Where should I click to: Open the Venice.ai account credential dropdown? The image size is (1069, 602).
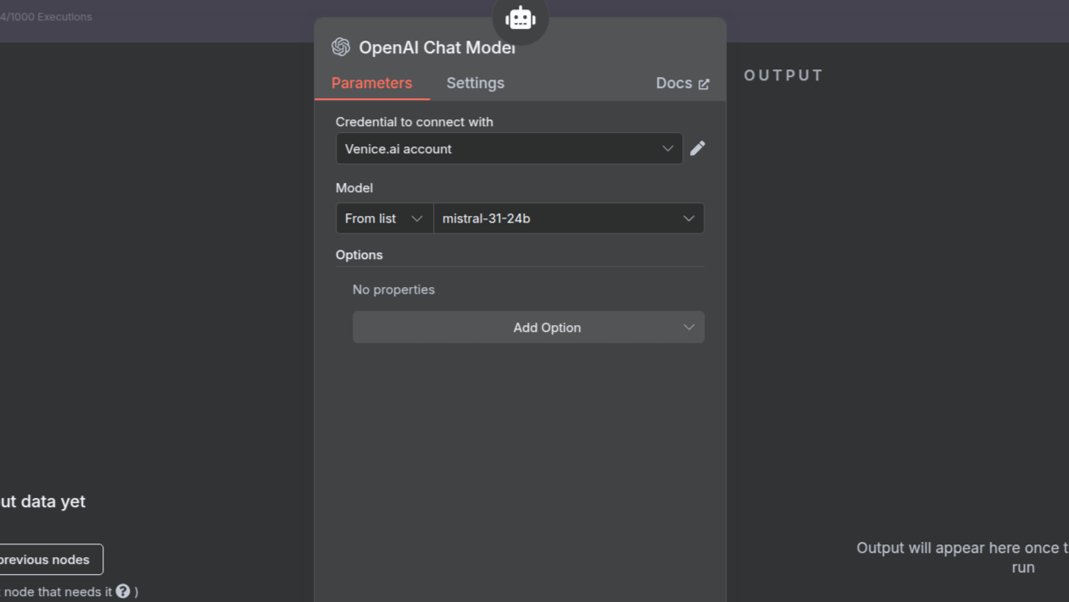tap(509, 148)
